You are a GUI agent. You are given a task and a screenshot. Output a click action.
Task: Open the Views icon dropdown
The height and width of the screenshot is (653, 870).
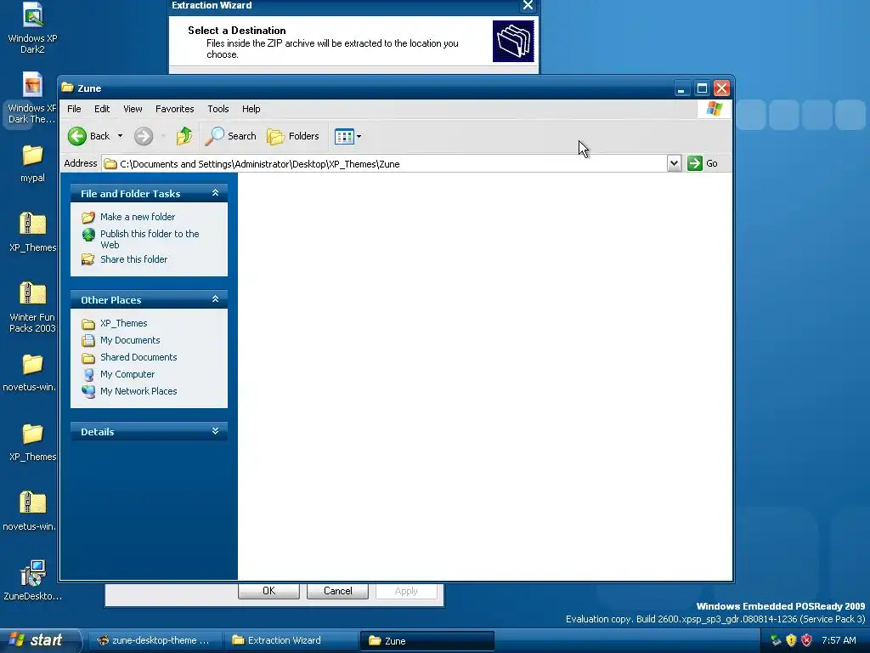[x=347, y=136]
